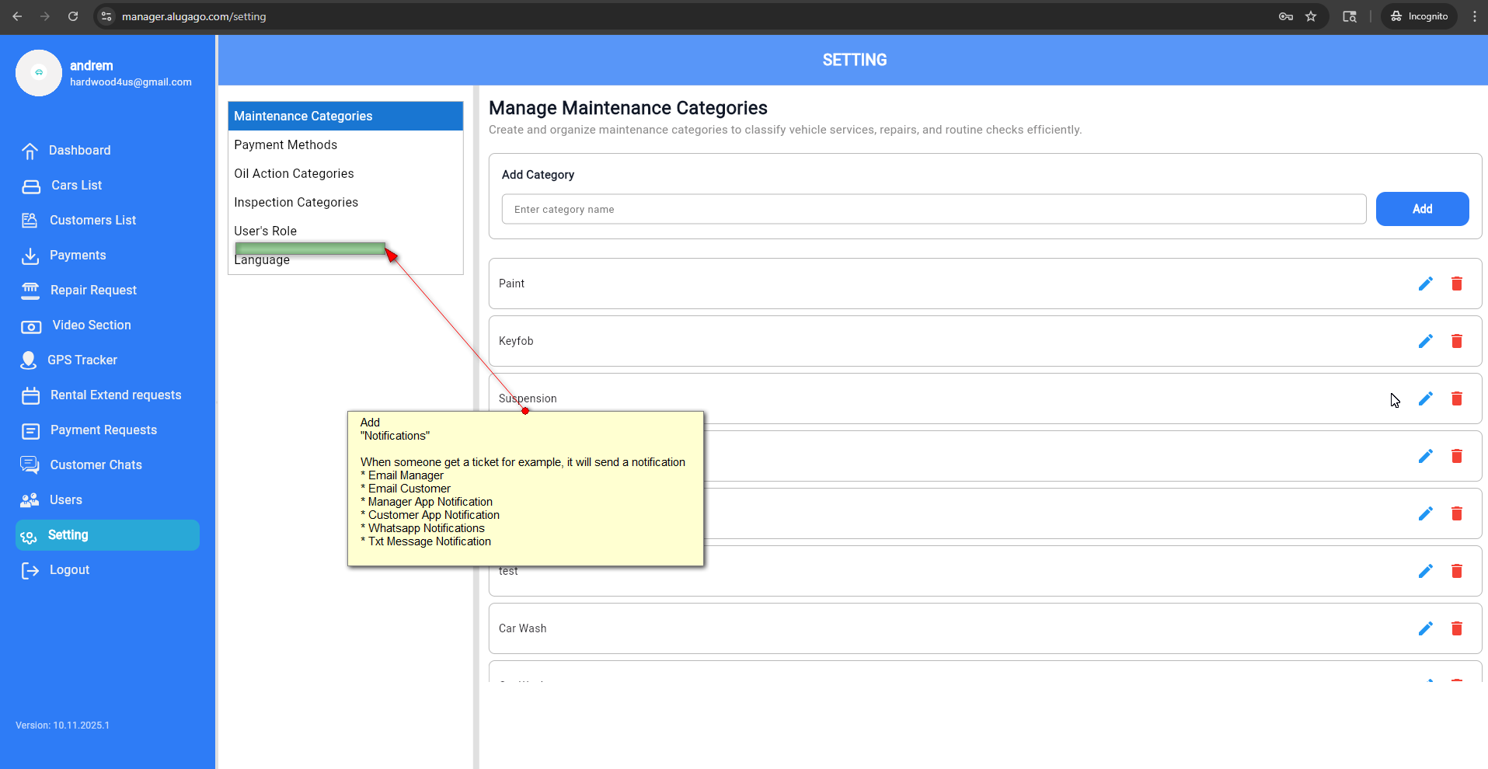
Task: Open Customer Chats page
Action: (x=96, y=465)
